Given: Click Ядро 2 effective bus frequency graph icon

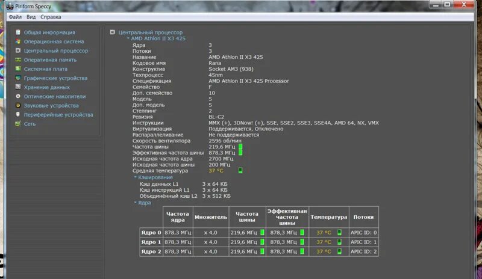Looking at the screenshot, I should click(x=302, y=251).
